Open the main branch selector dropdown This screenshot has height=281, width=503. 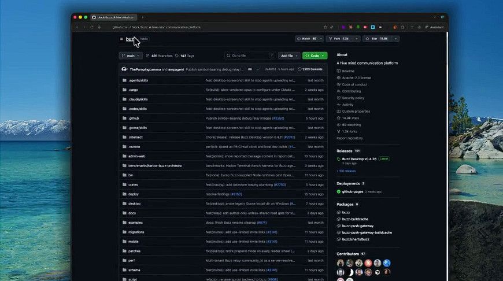[x=131, y=56]
